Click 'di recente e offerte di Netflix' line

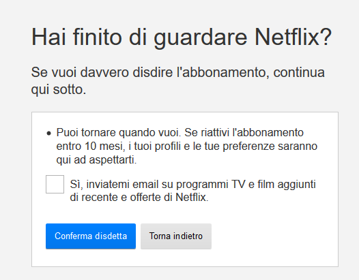pyautogui.click(x=139, y=198)
